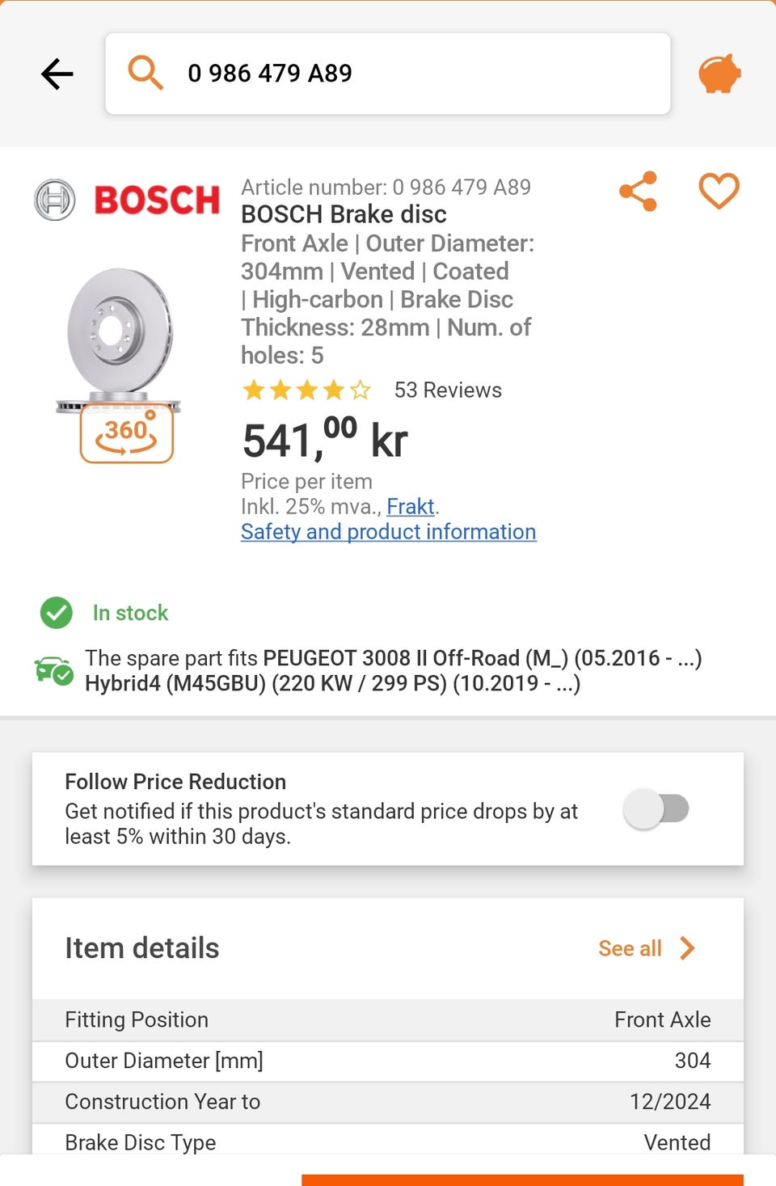Tap the BOSCH Brake disc title

click(344, 215)
